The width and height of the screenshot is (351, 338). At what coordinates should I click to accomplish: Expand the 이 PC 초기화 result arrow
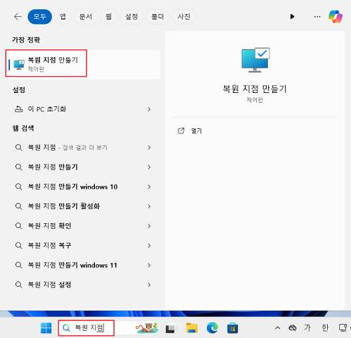click(x=149, y=109)
